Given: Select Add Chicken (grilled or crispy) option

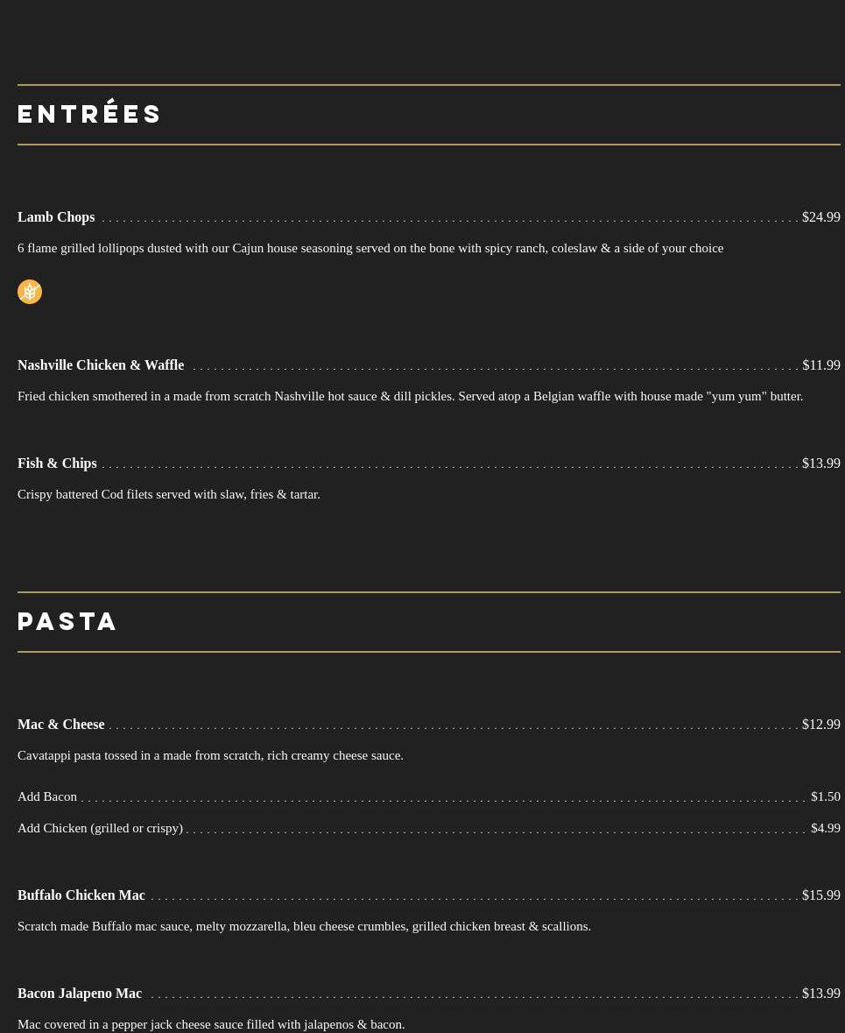Looking at the screenshot, I should [100, 828].
